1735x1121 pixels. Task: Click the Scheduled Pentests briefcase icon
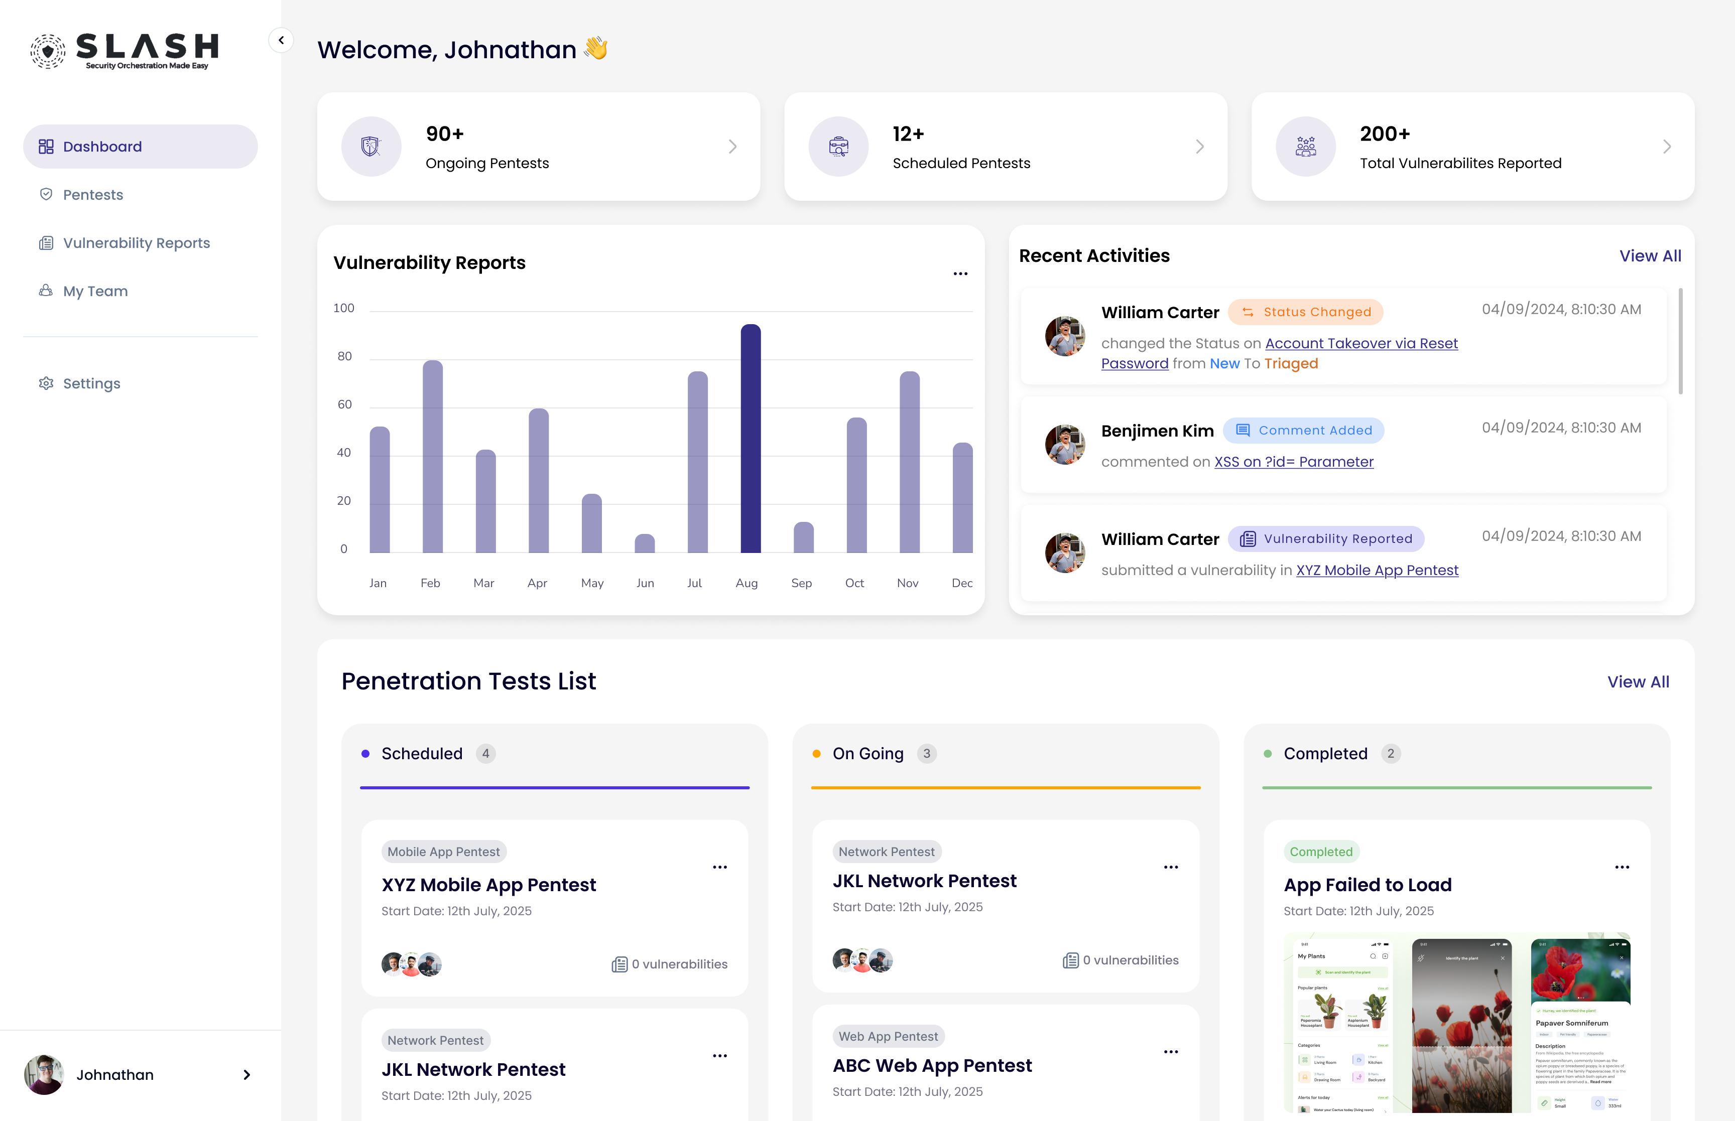point(839,147)
